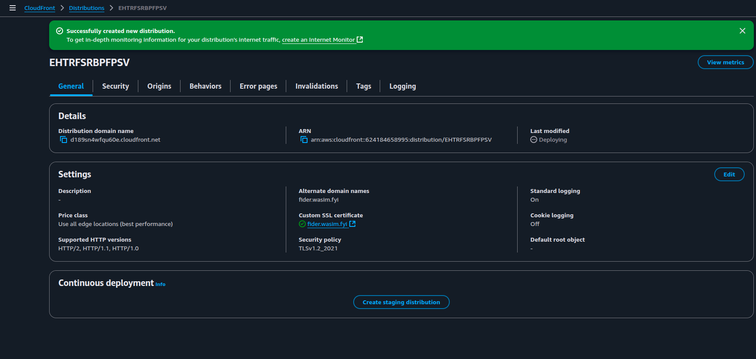Screen dimensions: 756x359
Task: Switch to the Security tab
Action: (x=116, y=86)
